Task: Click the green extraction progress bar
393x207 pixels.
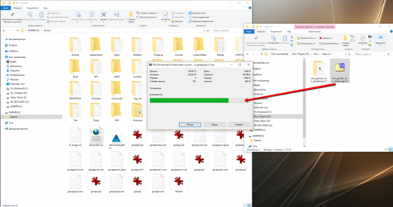Action: (x=189, y=101)
